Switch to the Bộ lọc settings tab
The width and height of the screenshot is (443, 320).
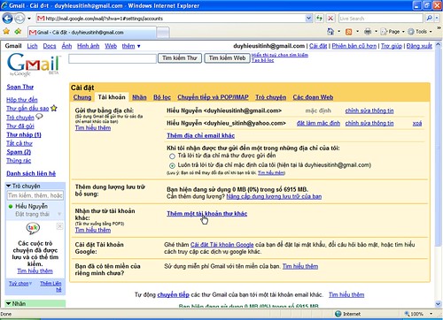[162, 97]
